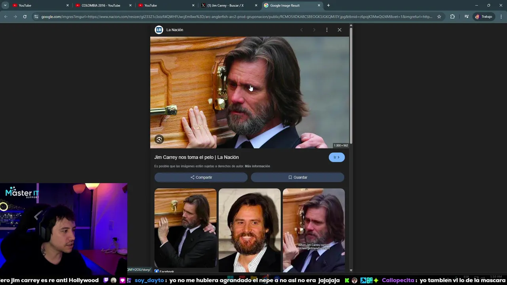Open Chrome's three-dot menu
Image resolution: width=507 pixels, height=285 pixels.
[501, 17]
